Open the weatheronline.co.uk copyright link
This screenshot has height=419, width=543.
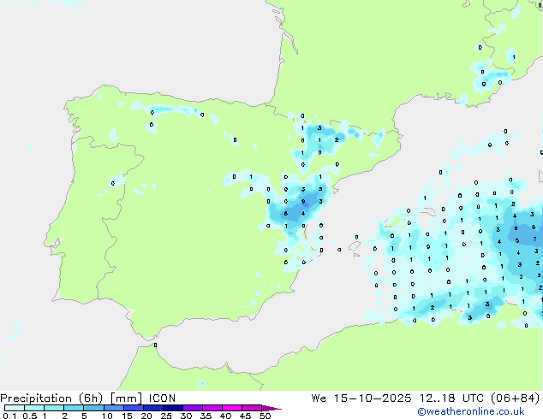(x=471, y=411)
